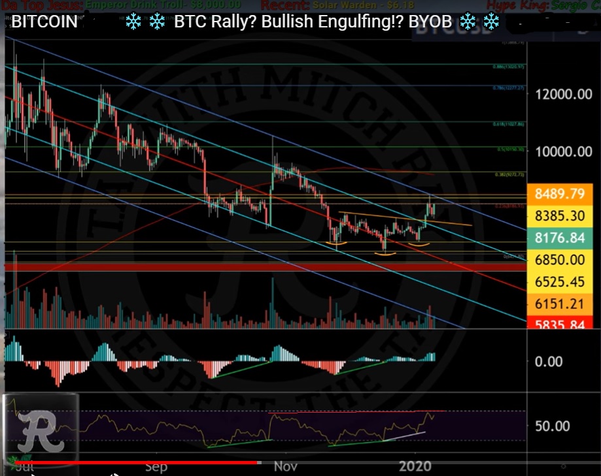Select the 6525.45 price label
Viewport: 601px width, 476px height.
[560, 282]
